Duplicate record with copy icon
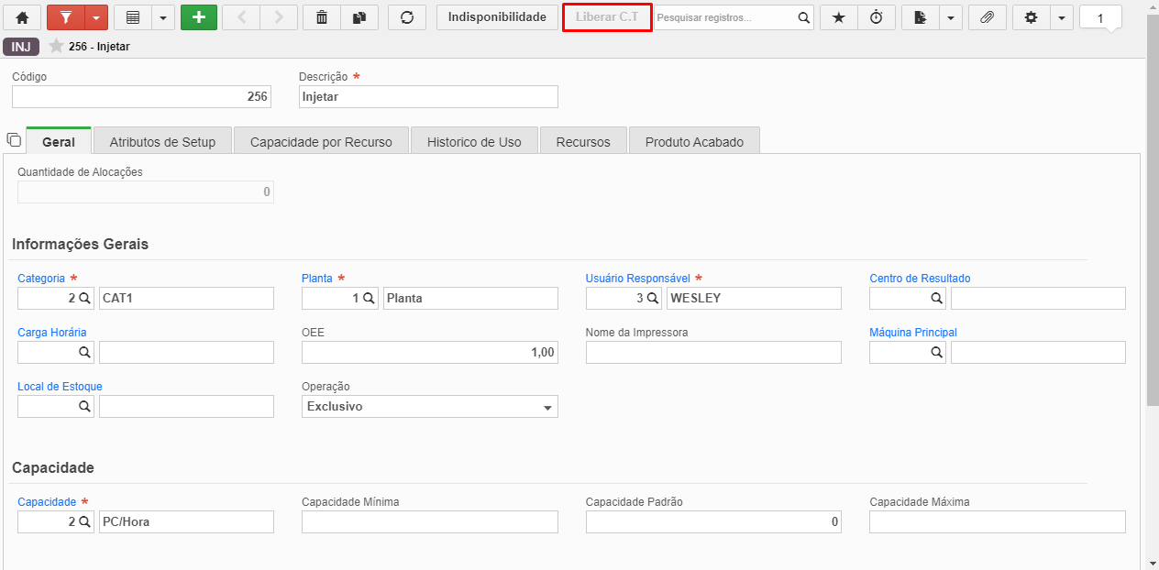1159x570 pixels. (x=359, y=17)
